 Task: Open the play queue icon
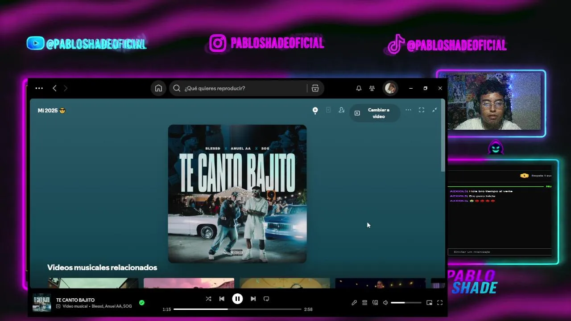(364, 303)
